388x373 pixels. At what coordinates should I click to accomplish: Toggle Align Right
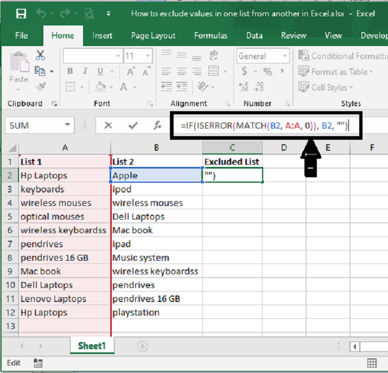(197, 71)
